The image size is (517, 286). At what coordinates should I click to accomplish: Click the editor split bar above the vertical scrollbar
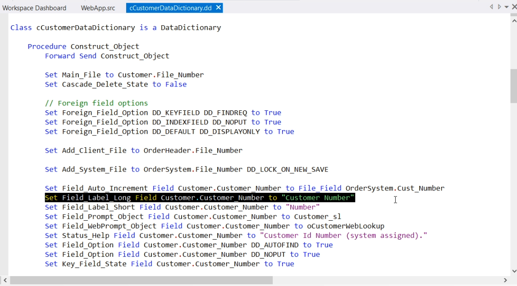point(513,15)
